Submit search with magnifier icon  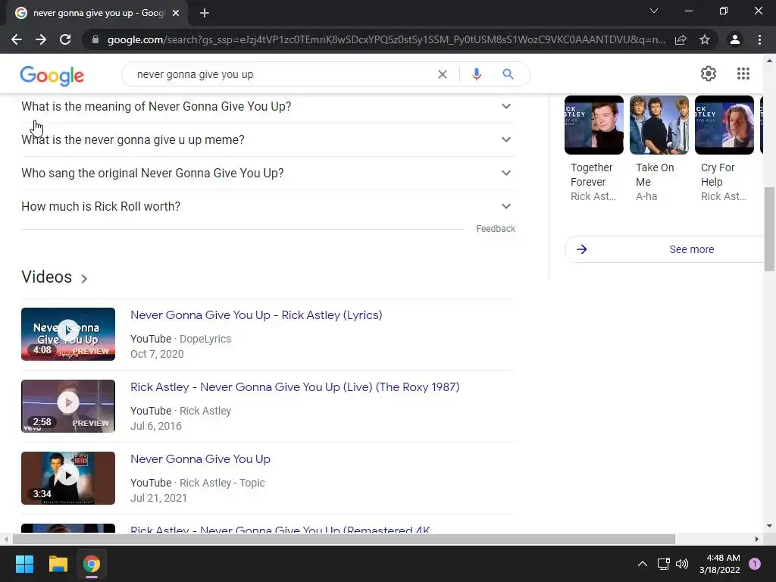click(x=508, y=74)
